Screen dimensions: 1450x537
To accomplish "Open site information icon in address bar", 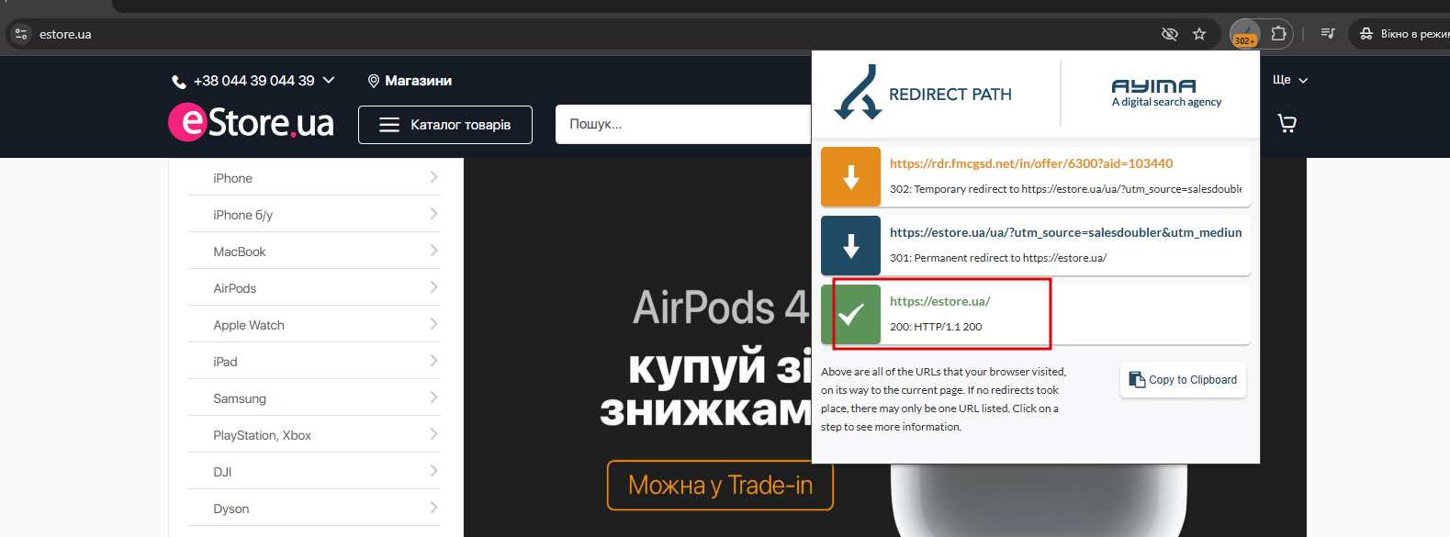I will pos(21,34).
